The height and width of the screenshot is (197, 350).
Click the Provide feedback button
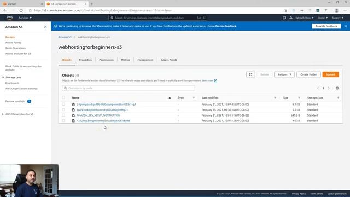coord(326,26)
